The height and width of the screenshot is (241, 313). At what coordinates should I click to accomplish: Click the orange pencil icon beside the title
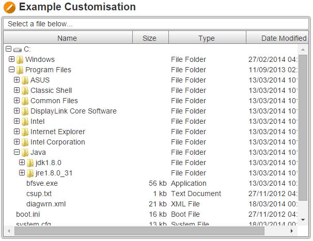click(x=9, y=7)
